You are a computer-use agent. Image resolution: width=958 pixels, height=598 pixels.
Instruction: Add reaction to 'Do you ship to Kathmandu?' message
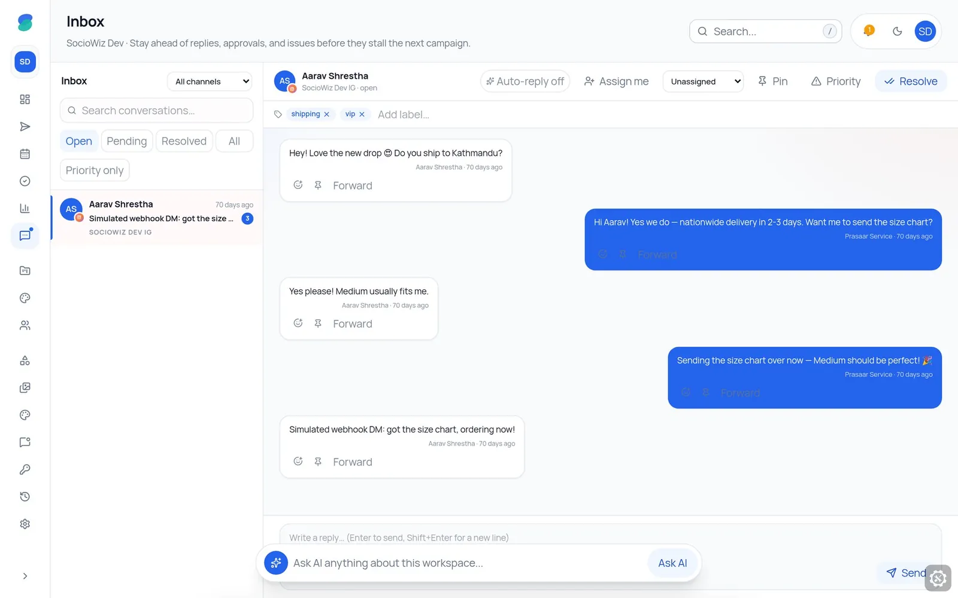pyautogui.click(x=298, y=185)
